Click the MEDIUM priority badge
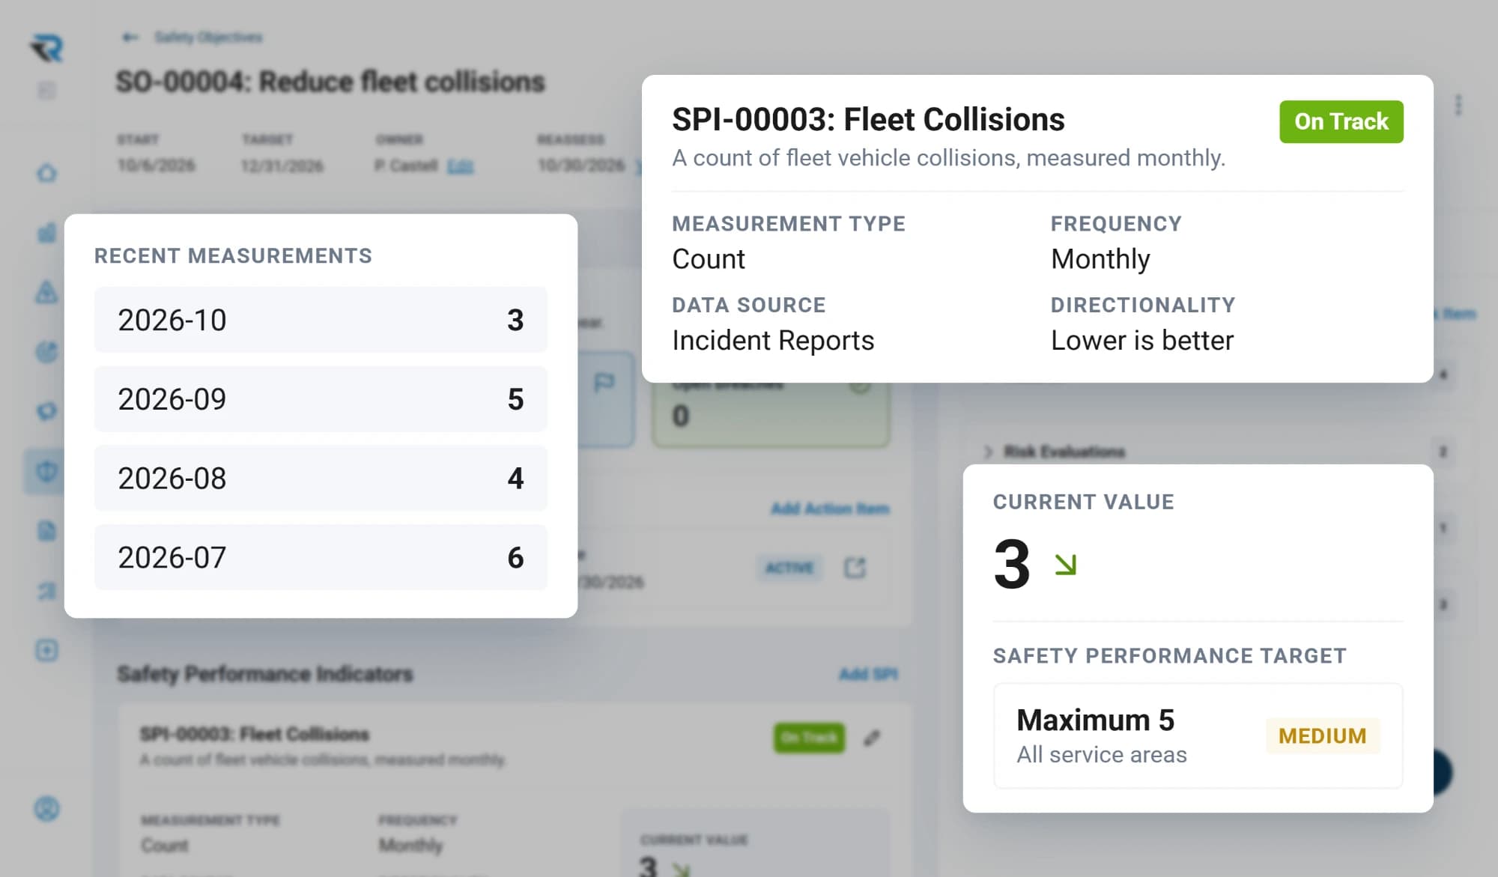 (1322, 735)
